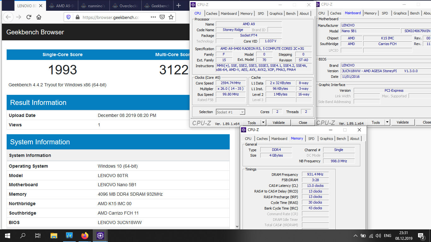This screenshot has width=431, height=242.
Task: Open Mainboard tab in CPU window
Action: (x=229, y=14)
